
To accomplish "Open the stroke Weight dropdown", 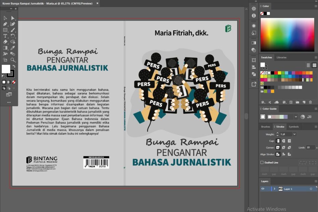I will 294,134.
